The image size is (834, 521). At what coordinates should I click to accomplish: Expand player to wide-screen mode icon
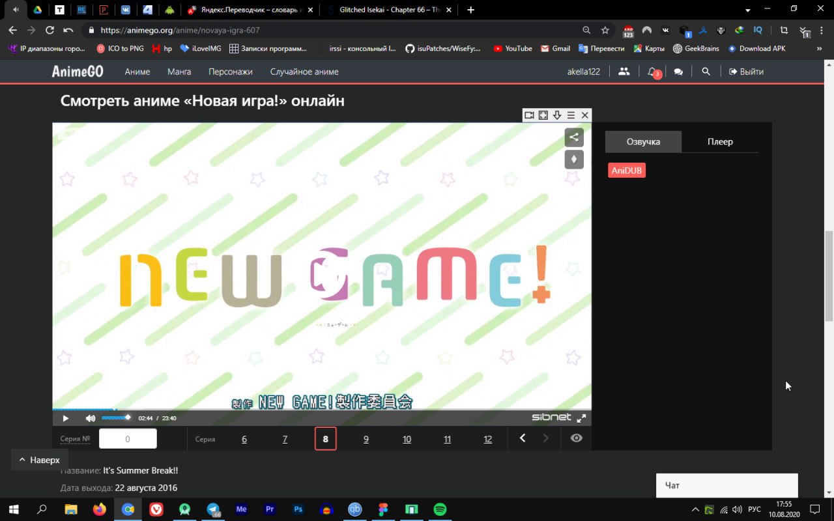point(543,115)
